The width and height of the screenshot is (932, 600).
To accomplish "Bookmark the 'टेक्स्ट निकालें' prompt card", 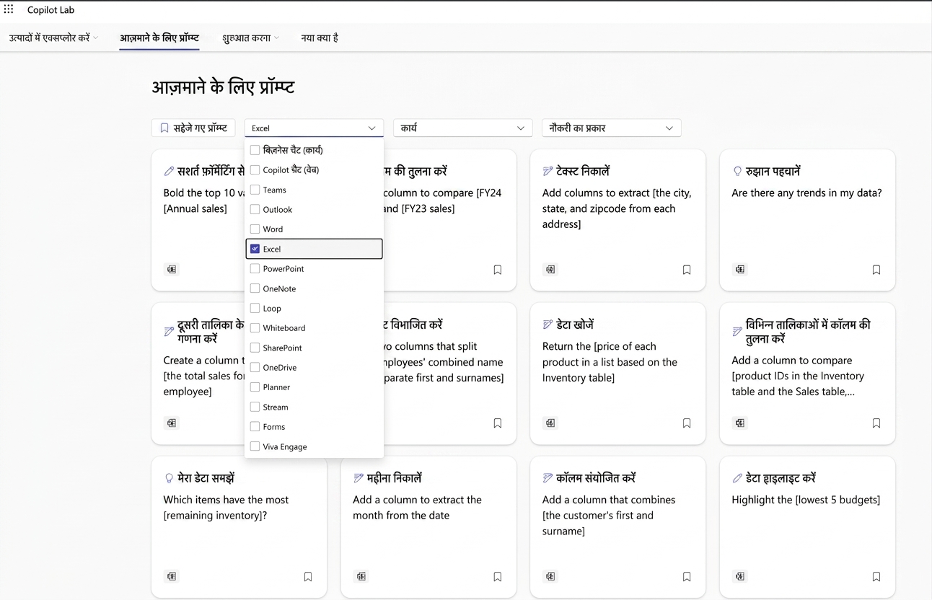I will (x=687, y=270).
